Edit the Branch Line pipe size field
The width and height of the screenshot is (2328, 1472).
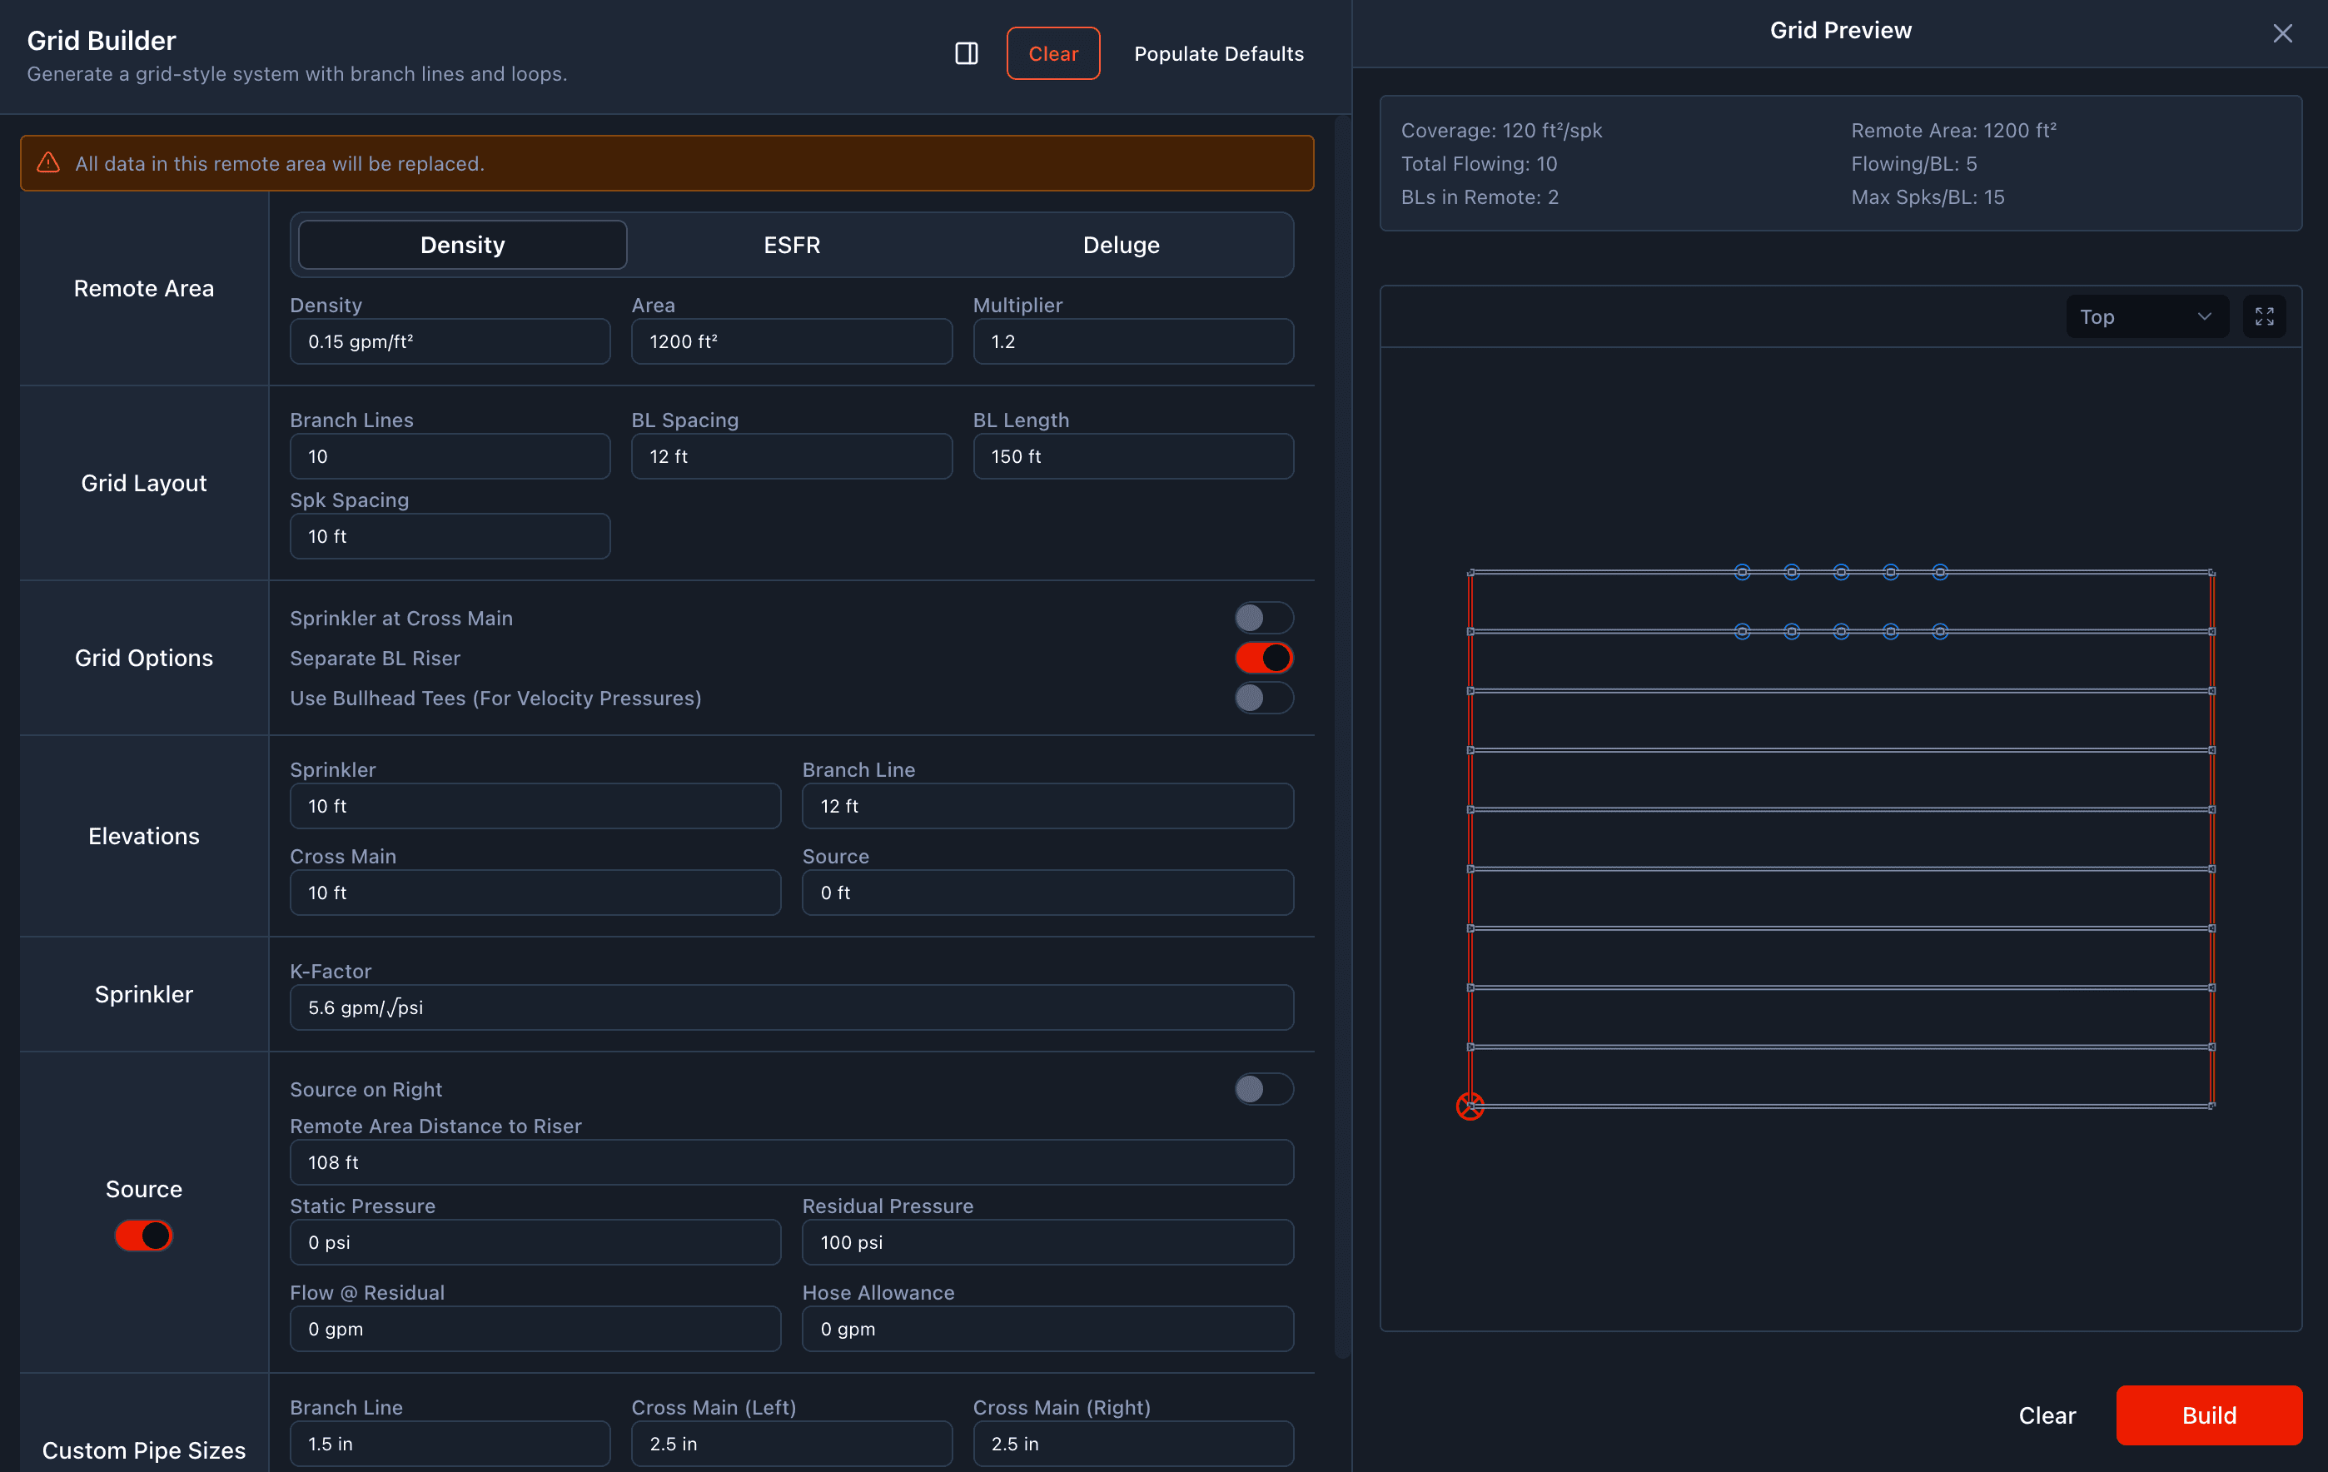click(x=450, y=1444)
